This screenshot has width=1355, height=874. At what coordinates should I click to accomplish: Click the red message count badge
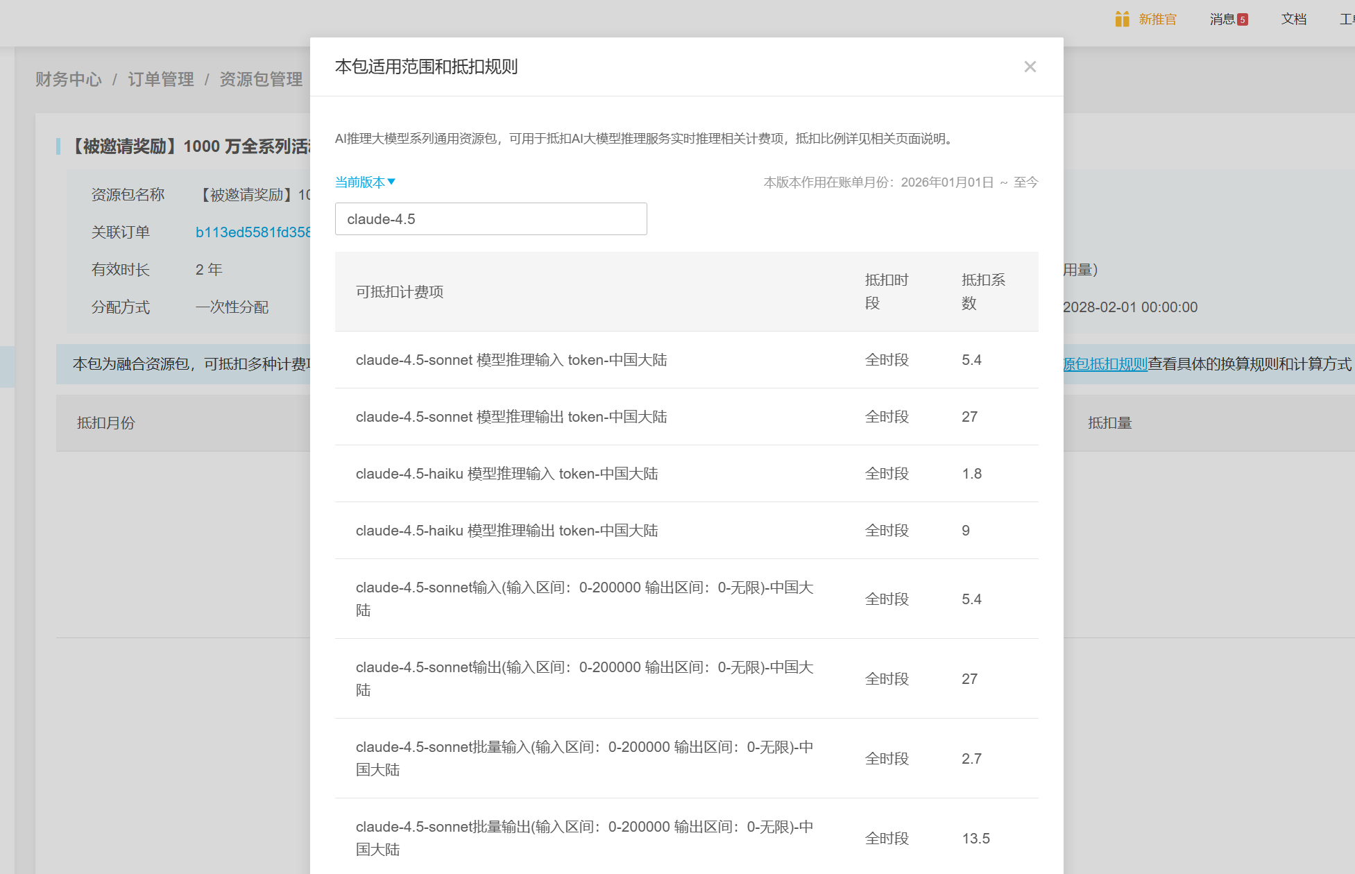[1243, 19]
